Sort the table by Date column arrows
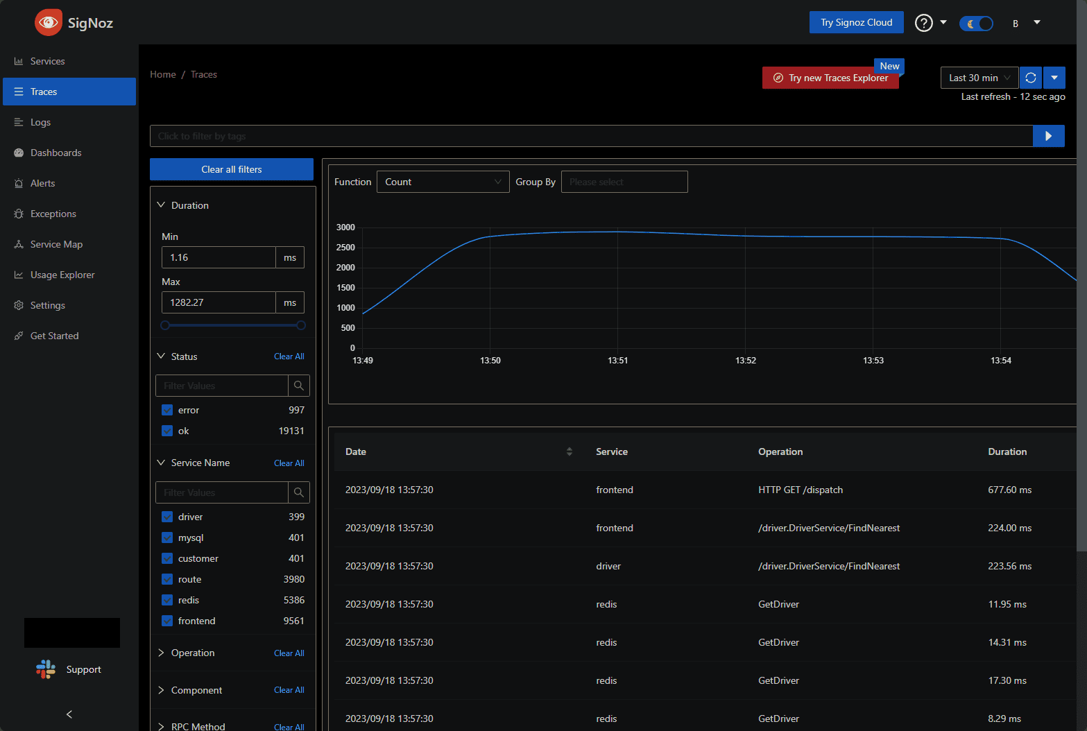 (x=570, y=452)
